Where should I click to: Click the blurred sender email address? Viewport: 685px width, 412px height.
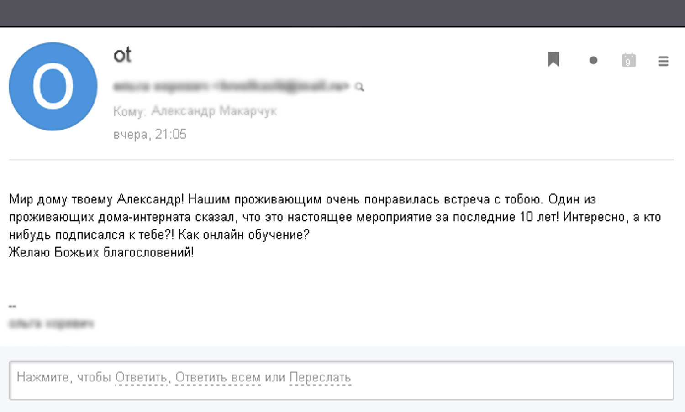click(x=231, y=86)
